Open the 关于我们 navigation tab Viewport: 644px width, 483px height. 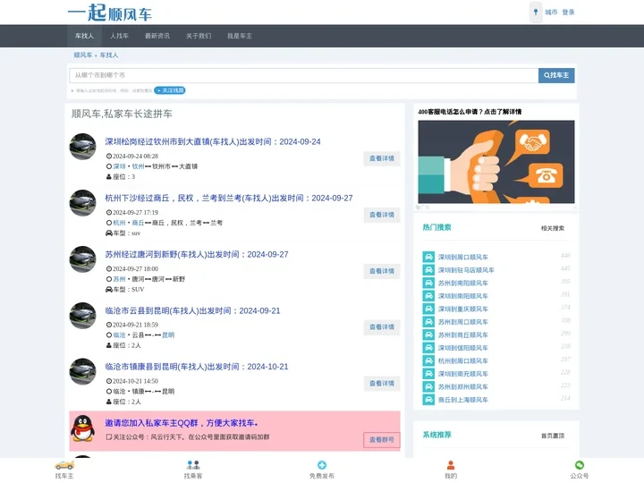pos(199,36)
